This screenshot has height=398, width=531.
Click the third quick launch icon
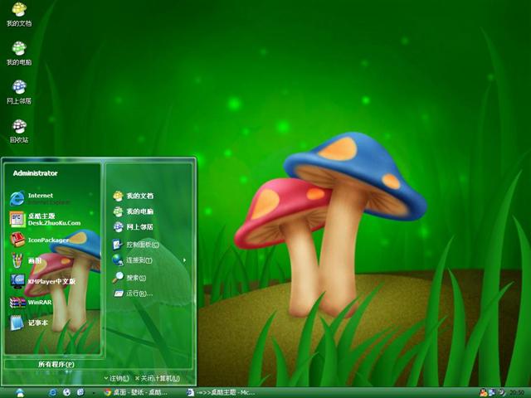(80, 392)
